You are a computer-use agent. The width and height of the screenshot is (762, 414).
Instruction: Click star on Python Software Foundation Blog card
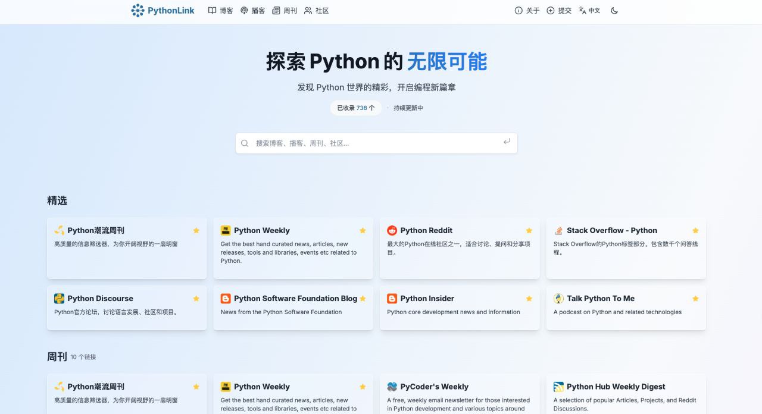pos(363,299)
